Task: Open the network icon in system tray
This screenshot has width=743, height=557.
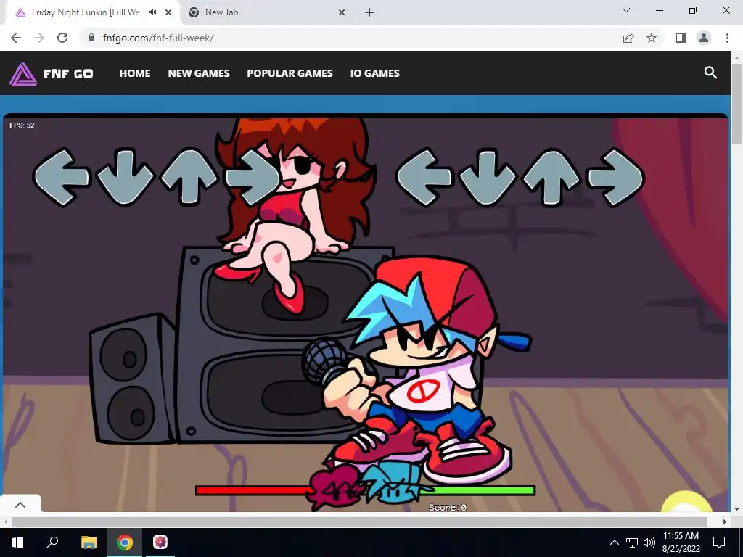Action: pyautogui.click(x=632, y=542)
